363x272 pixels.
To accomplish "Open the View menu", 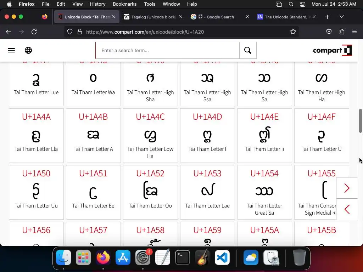I will click(x=77, y=4).
